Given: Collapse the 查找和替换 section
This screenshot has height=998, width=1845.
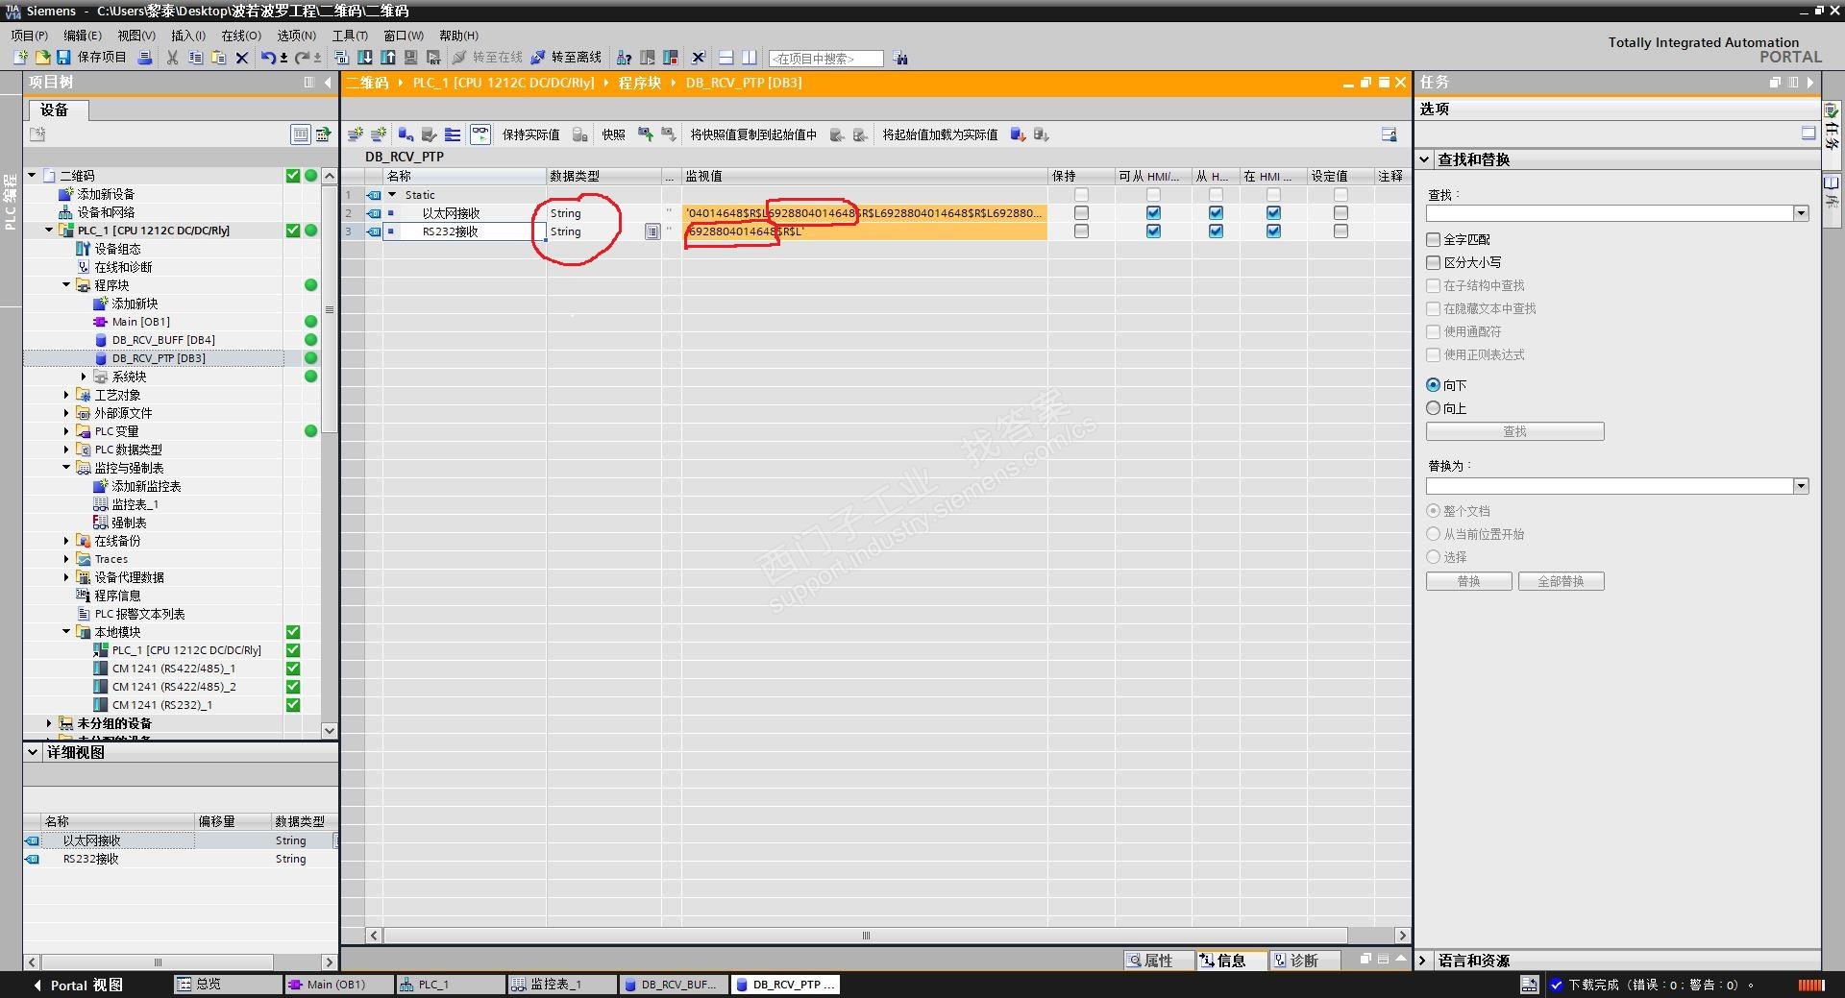Looking at the screenshot, I should pos(1424,159).
